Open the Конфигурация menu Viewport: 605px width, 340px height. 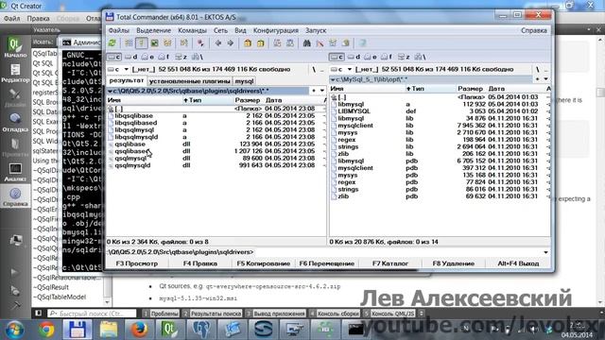275,30
